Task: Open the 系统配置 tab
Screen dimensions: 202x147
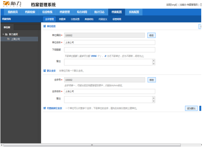Action: (x=134, y=12)
